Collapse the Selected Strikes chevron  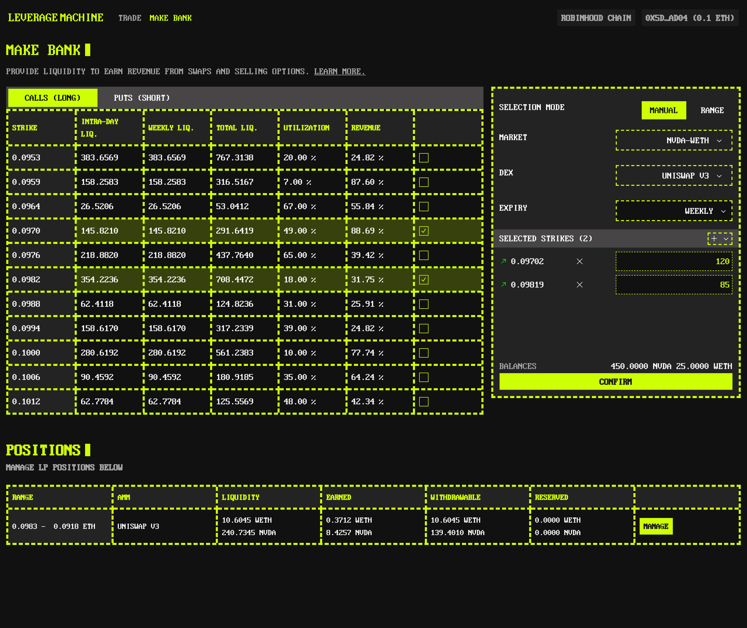[x=726, y=238]
